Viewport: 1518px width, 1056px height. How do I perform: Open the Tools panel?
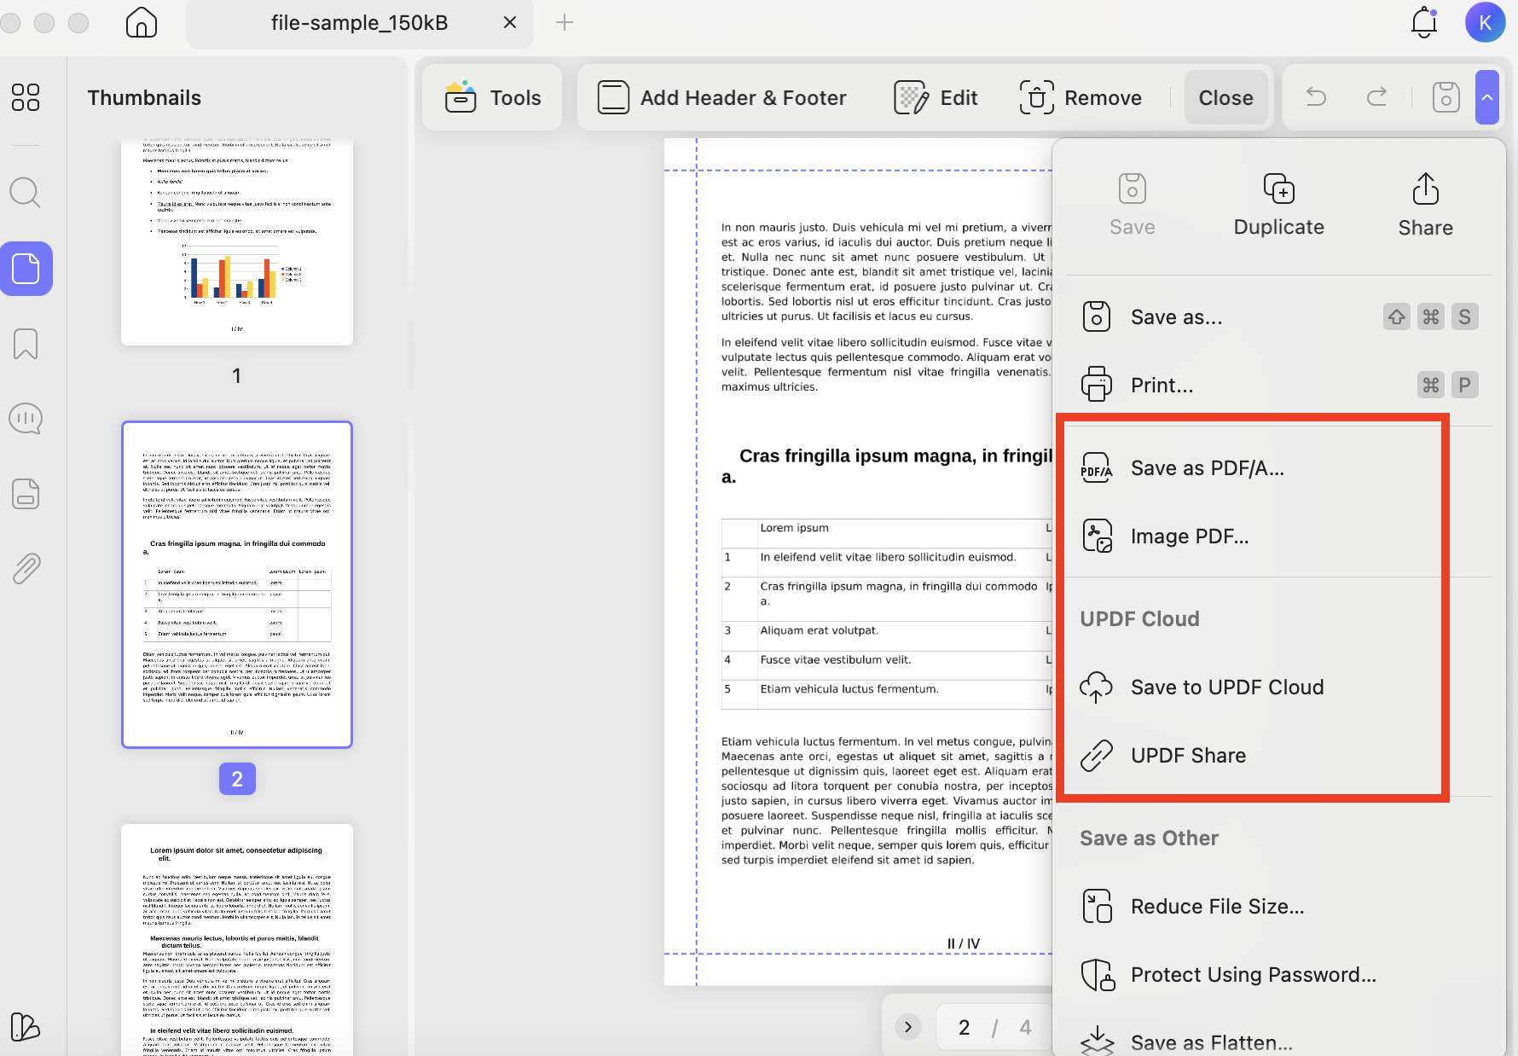pyautogui.click(x=492, y=97)
